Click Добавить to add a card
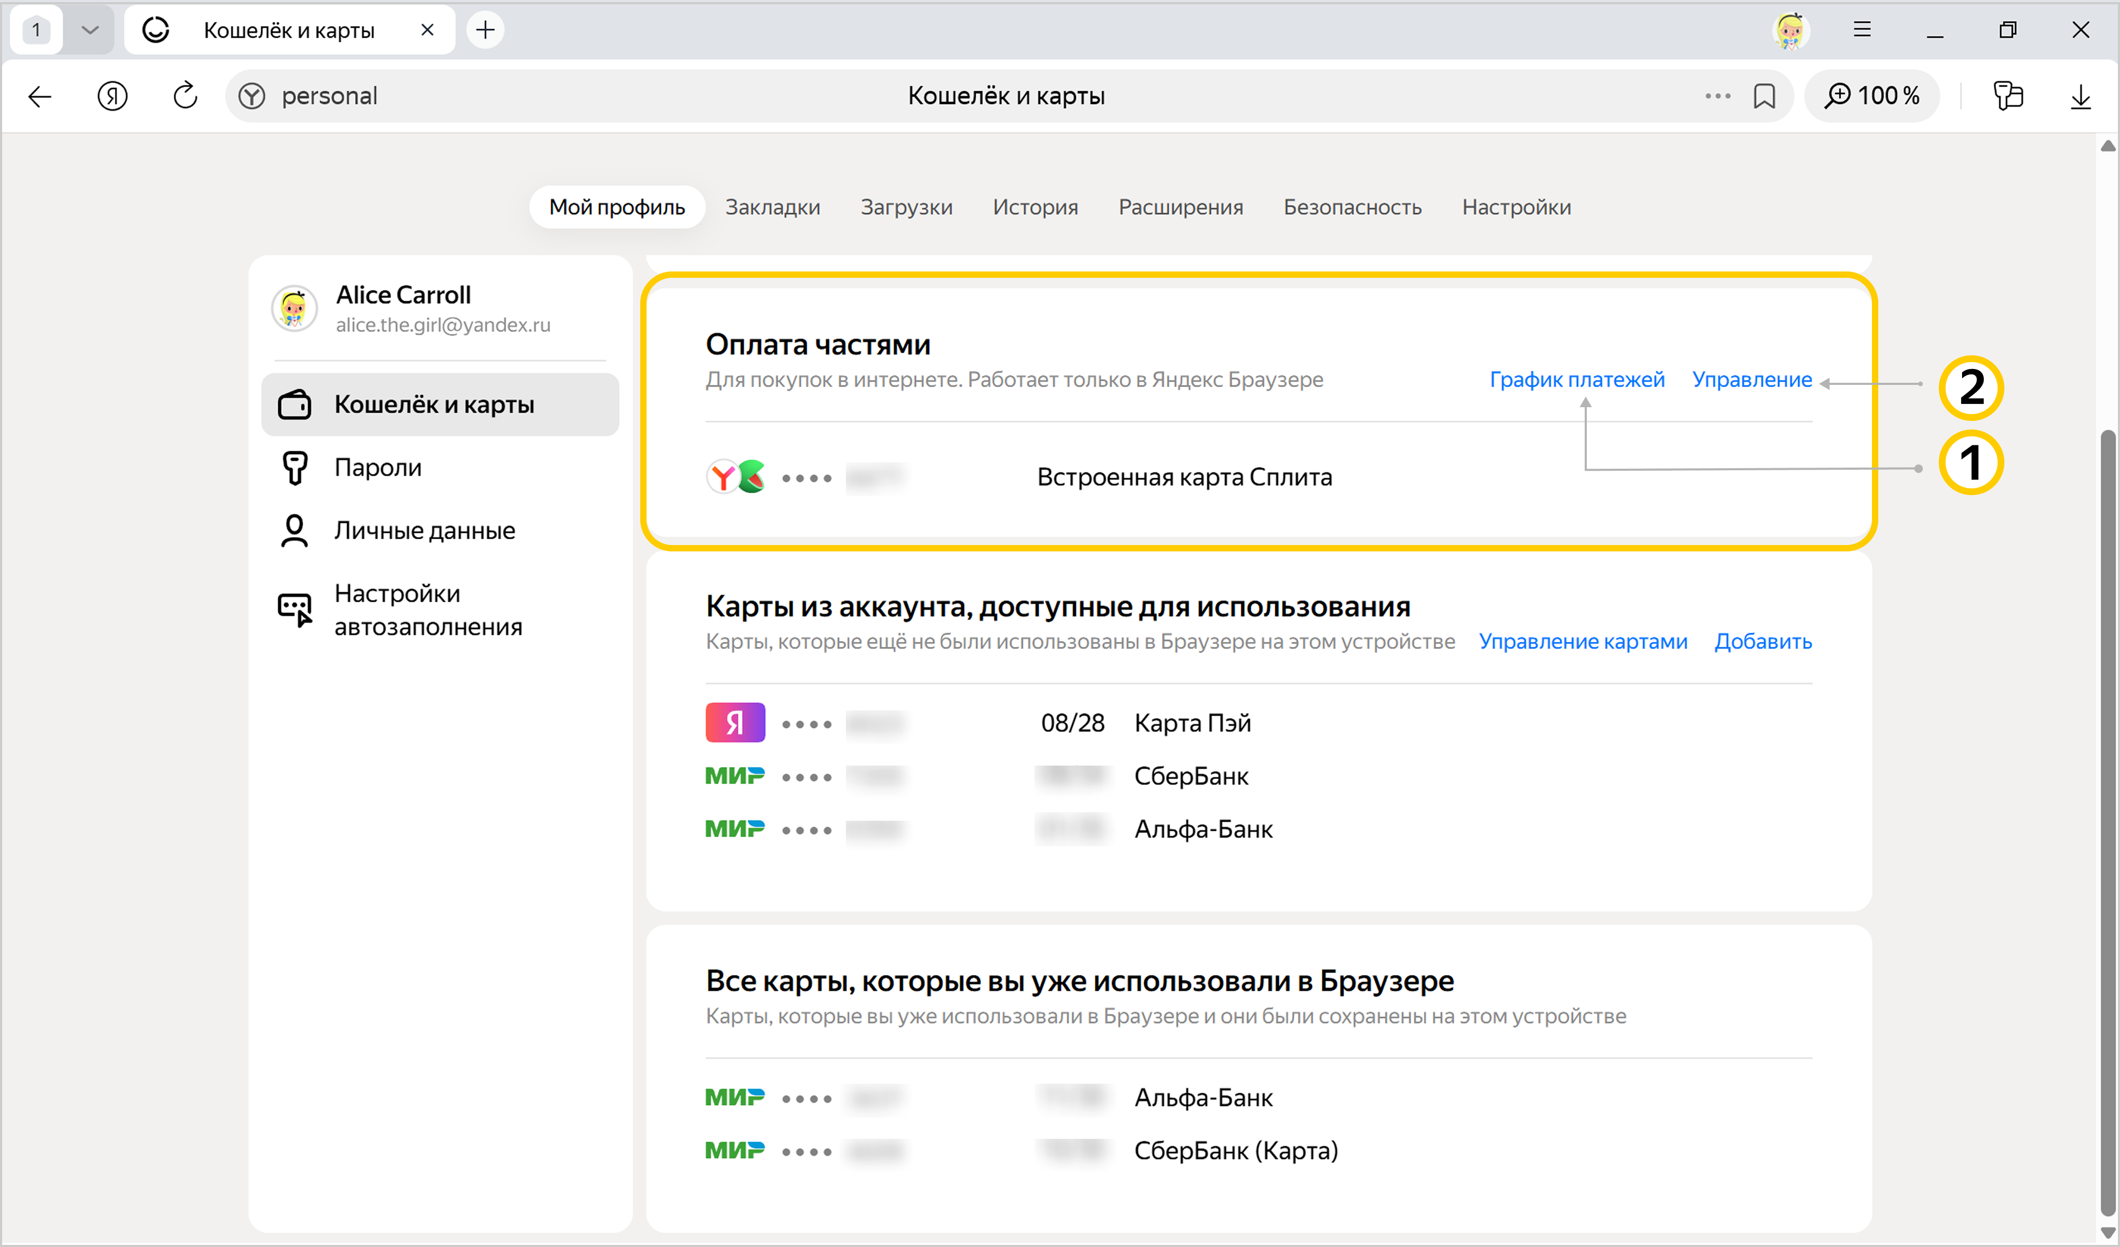Image resolution: width=2120 pixels, height=1247 pixels. (x=1762, y=641)
